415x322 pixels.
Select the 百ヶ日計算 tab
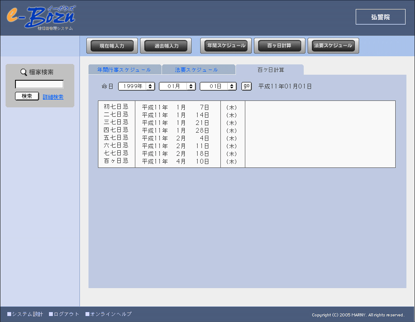(x=271, y=70)
